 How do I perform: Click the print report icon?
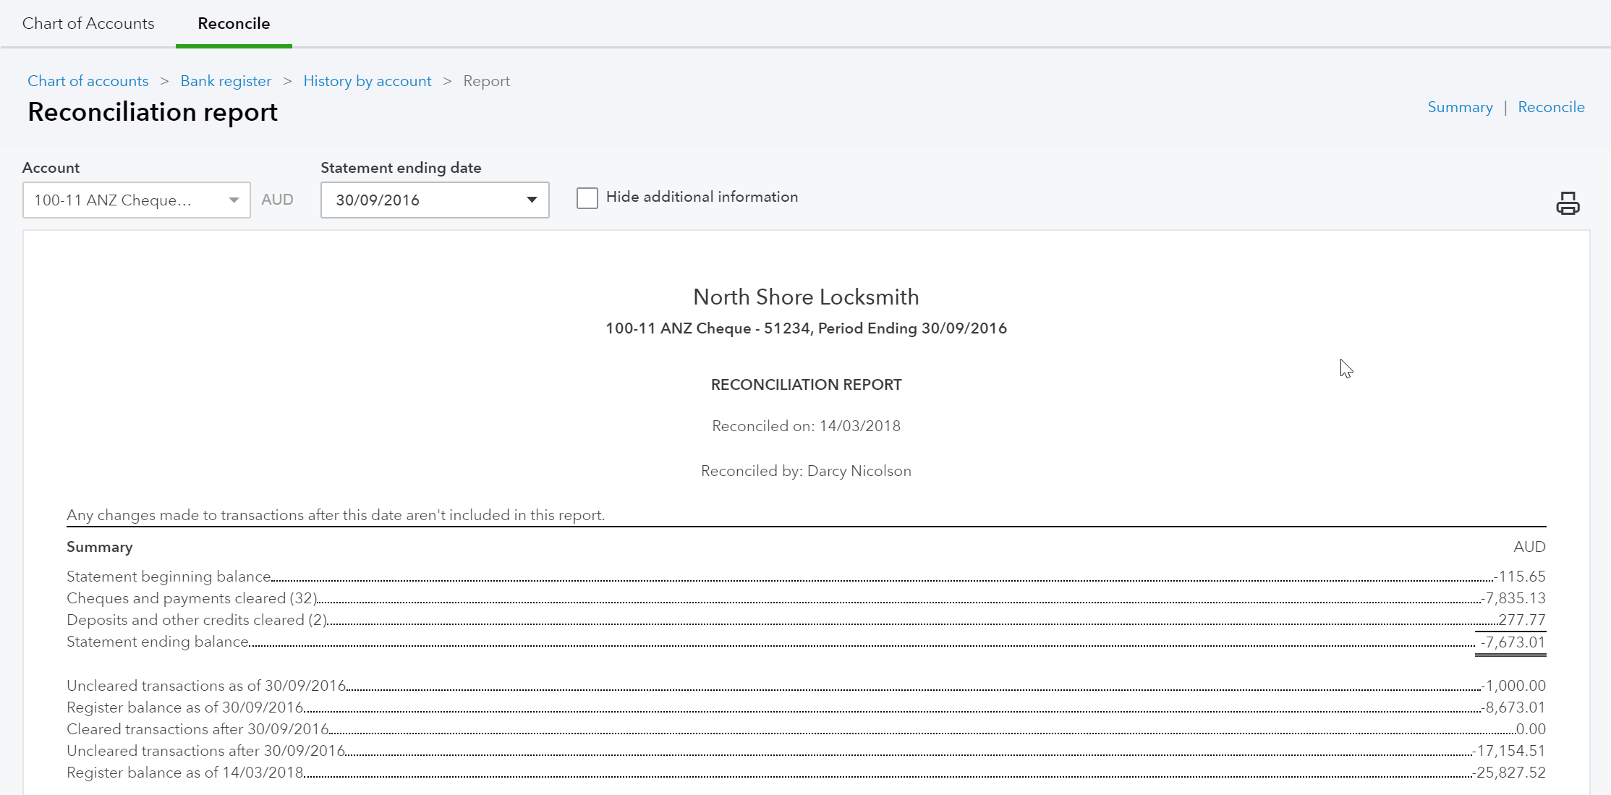click(x=1567, y=203)
